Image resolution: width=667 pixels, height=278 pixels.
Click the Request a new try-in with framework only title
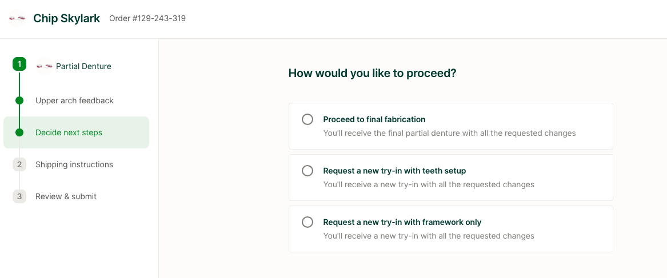pyautogui.click(x=402, y=222)
